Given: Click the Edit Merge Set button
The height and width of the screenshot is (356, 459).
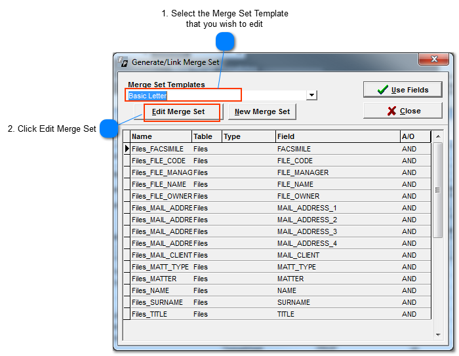Looking at the screenshot, I should [178, 112].
